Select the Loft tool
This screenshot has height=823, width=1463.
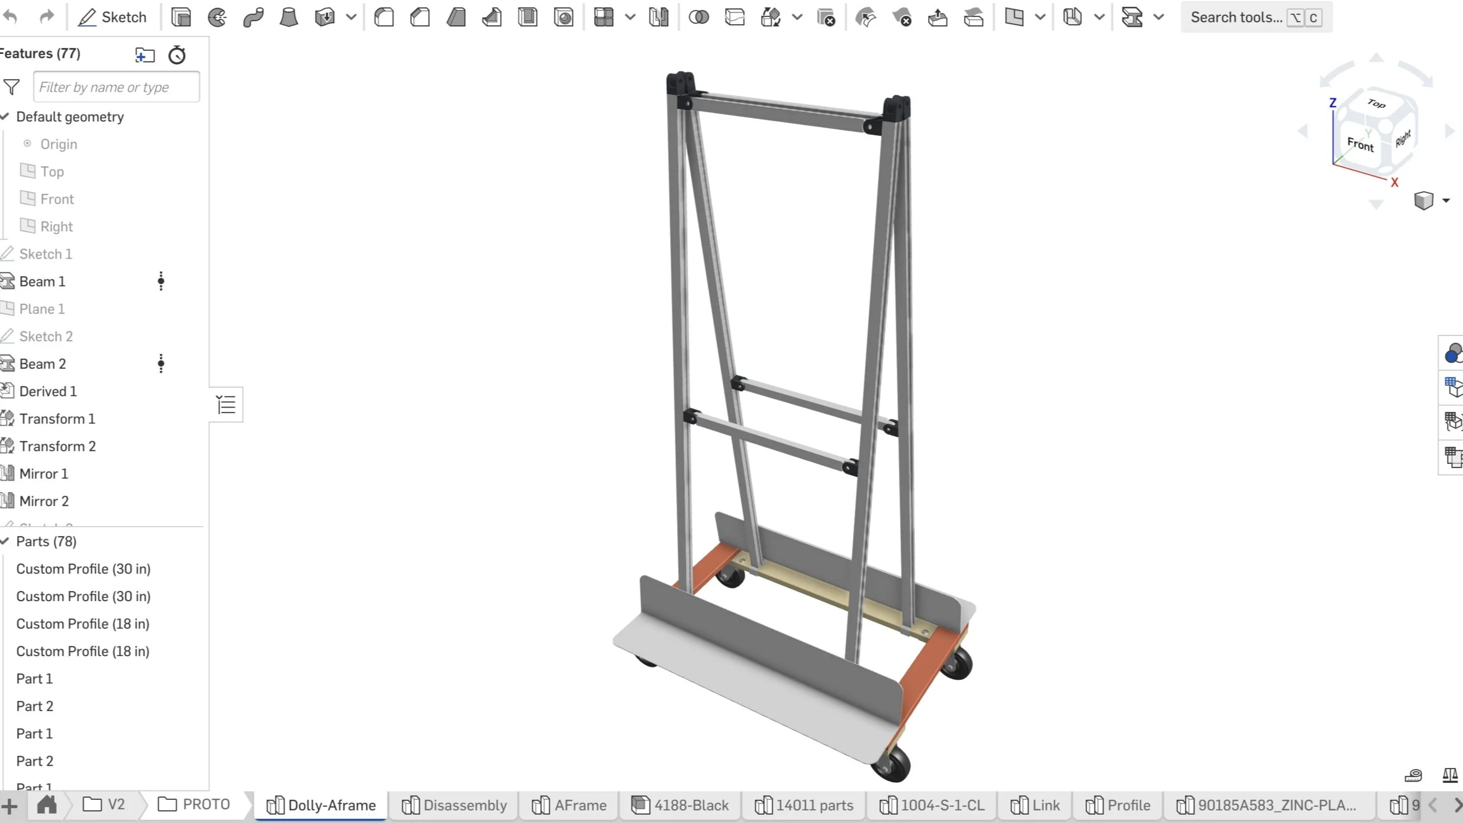point(289,17)
